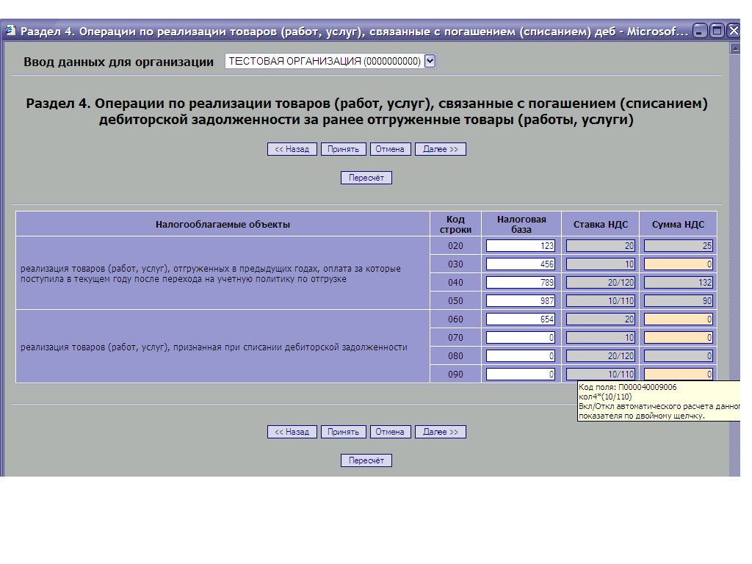Go forward with top 'Далее >>' button
The image size is (752, 564).
tap(441, 149)
